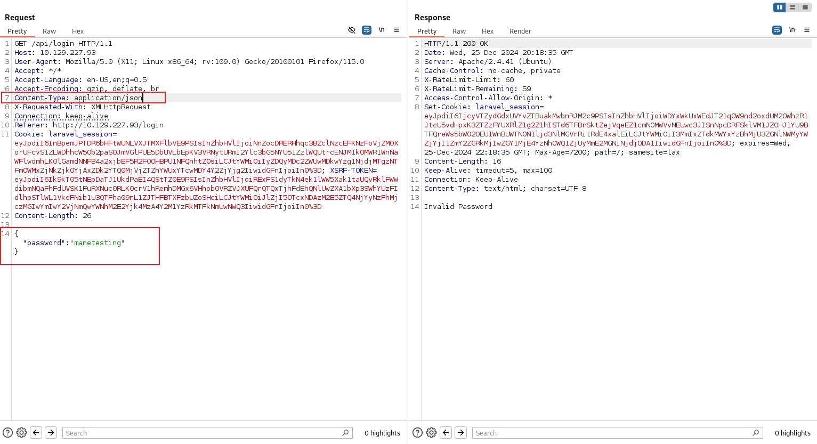This screenshot has width=817, height=444.
Task: Click magnifier icon in Request search box
Action: click(345, 433)
